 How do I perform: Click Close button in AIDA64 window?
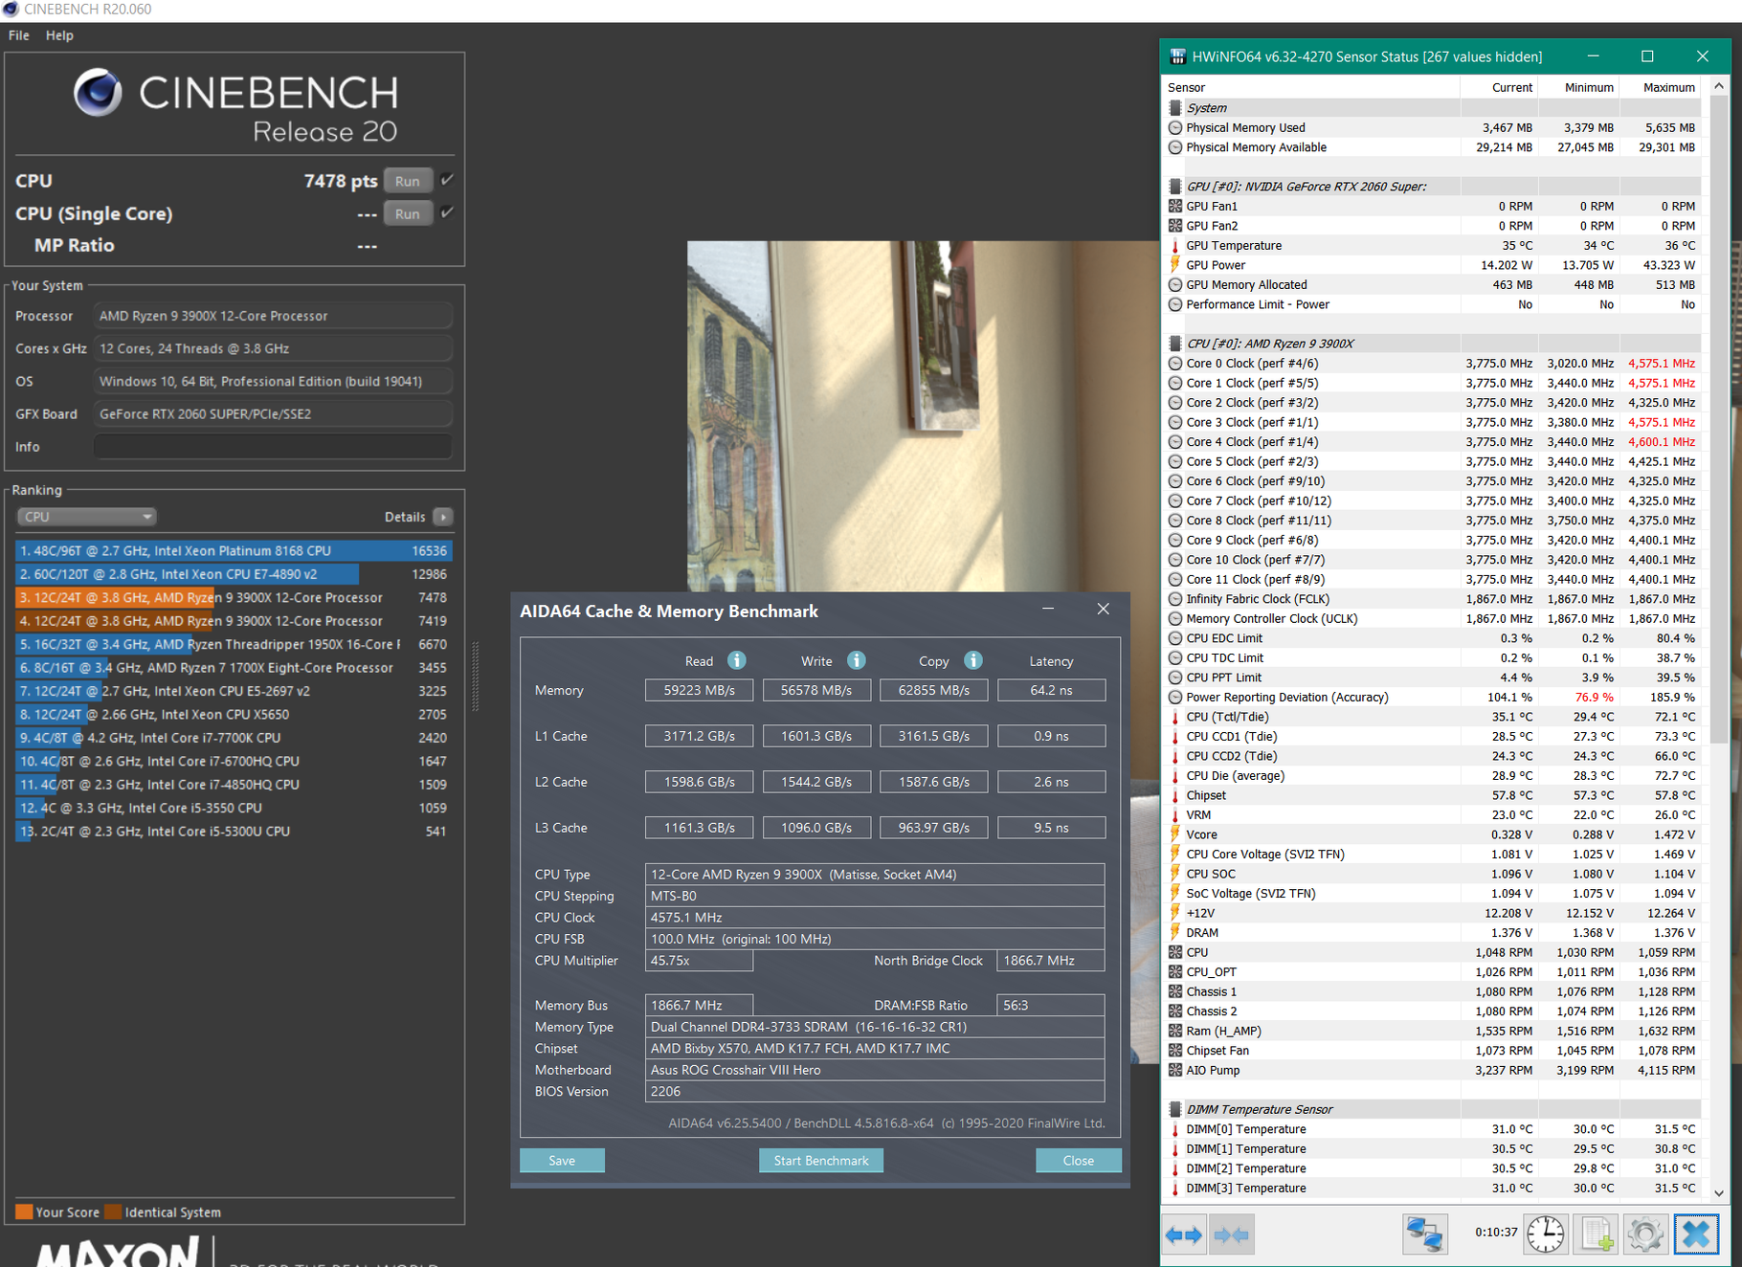pos(1078,1161)
